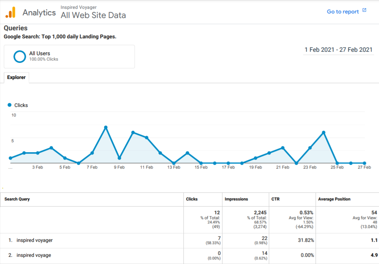The width and height of the screenshot is (379, 264).
Task: Click the All Users segment box
Action: click(69, 57)
